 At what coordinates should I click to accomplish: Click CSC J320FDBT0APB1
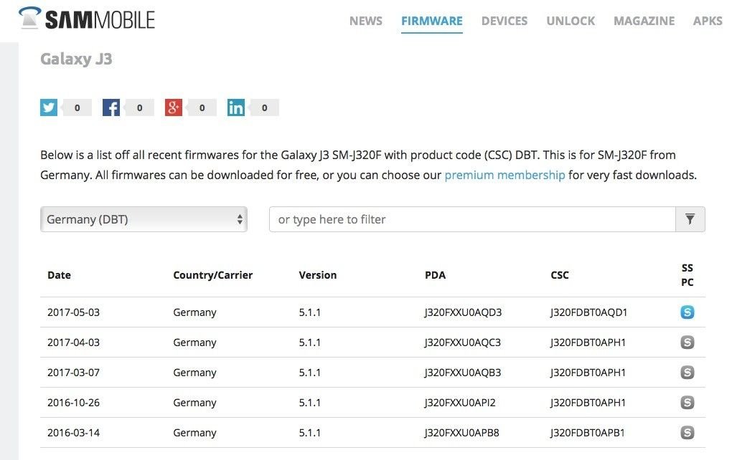(587, 433)
